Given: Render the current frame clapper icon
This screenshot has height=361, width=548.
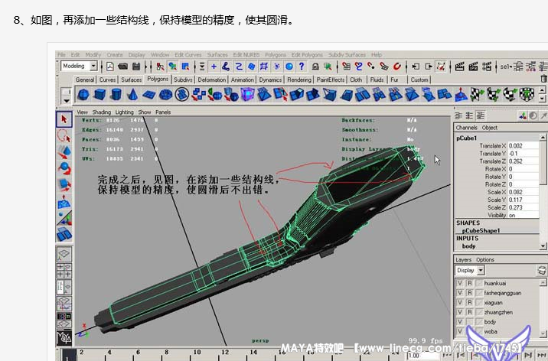Looking at the screenshot, I should (x=460, y=67).
